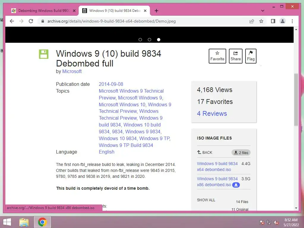304x228 pixels.
Task: Select the first carousel dot
Action: coord(140,39)
